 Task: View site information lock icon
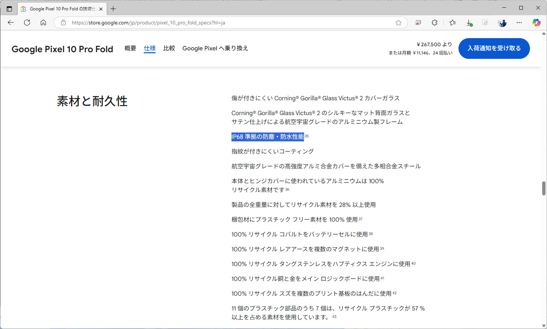(x=63, y=23)
